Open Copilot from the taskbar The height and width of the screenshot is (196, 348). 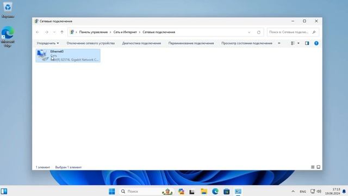[181, 191]
